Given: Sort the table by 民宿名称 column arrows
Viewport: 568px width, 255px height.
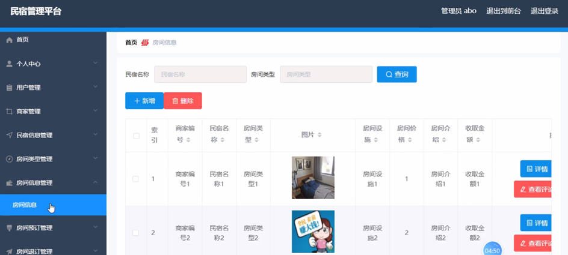Looking at the screenshot, I should (223, 140).
